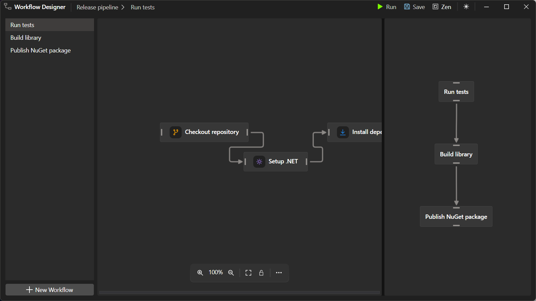Click the breadcrumb chevron after Release pipeline

123,7
